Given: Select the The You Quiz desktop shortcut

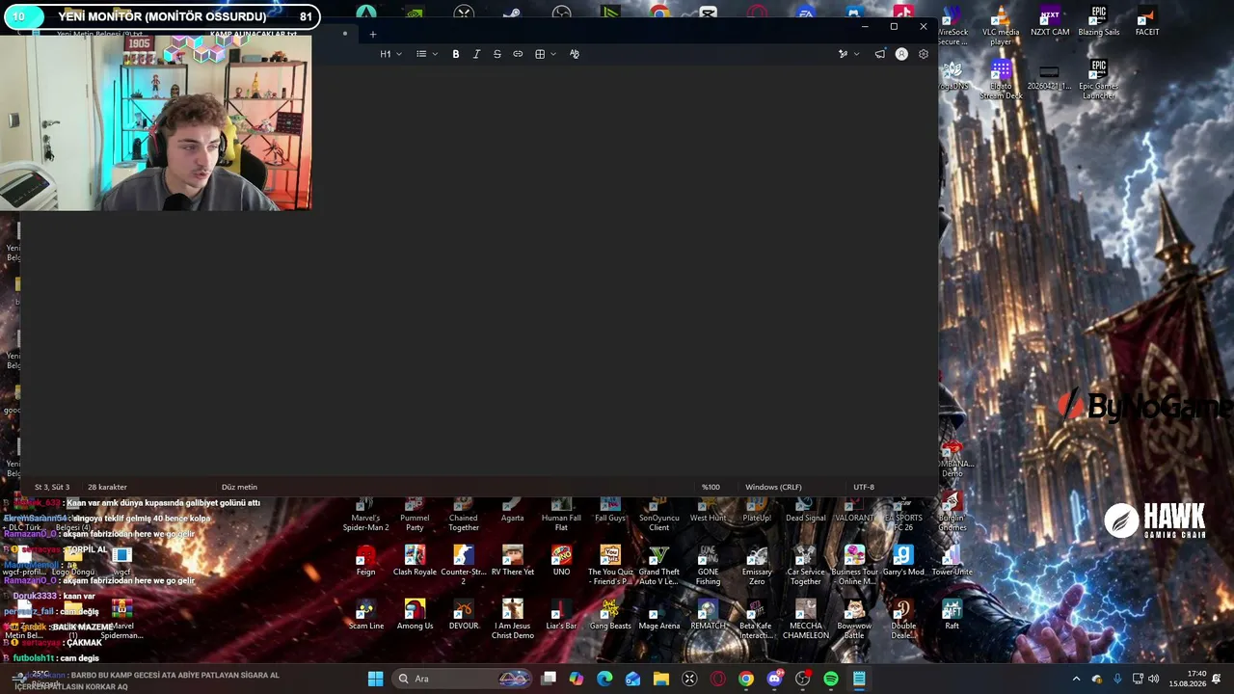Looking at the screenshot, I should [610, 566].
